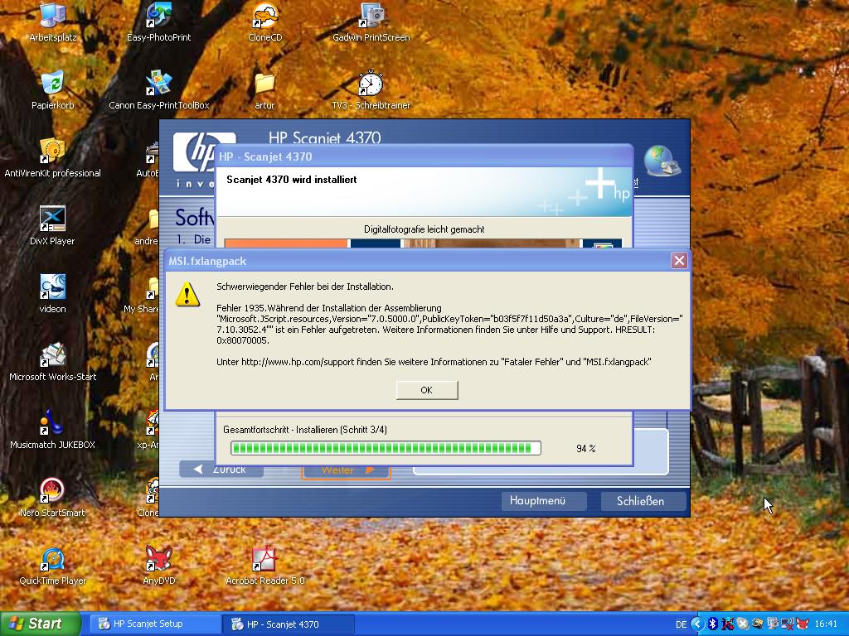Select the Gadwin PrintScreen desktop icon

pos(371,22)
